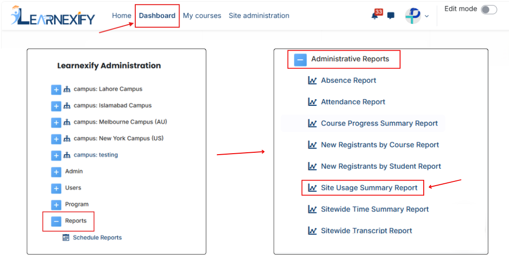Image resolution: width=509 pixels, height=266 pixels.
Task: Expand the New York Campus (US) node
Action: [x=56, y=139]
